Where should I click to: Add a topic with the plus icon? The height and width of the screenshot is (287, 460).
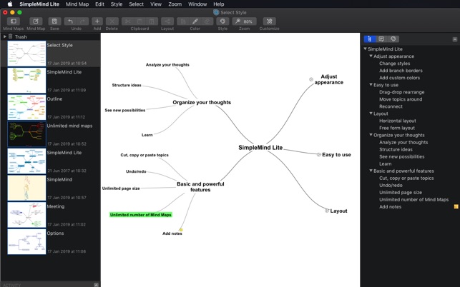97,21
